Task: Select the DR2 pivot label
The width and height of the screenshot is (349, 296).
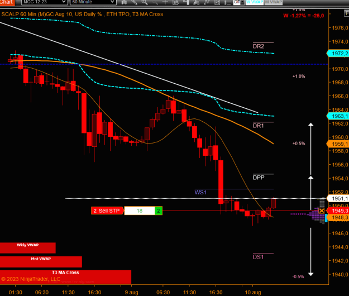Action: tap(259, 46)
